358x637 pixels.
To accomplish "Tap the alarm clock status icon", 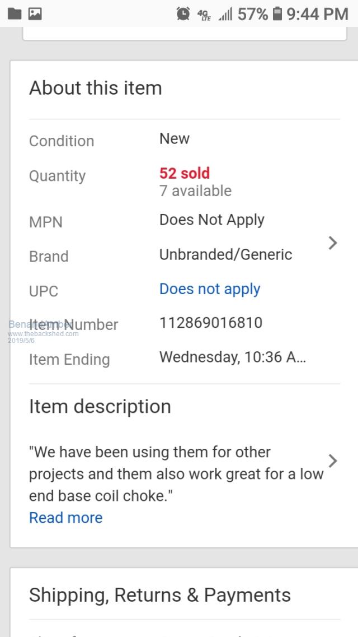I will (183, 14).
